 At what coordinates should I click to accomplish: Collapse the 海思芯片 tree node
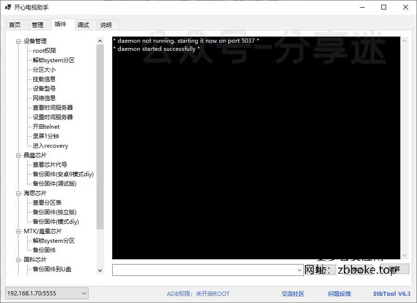coord(19,193)
